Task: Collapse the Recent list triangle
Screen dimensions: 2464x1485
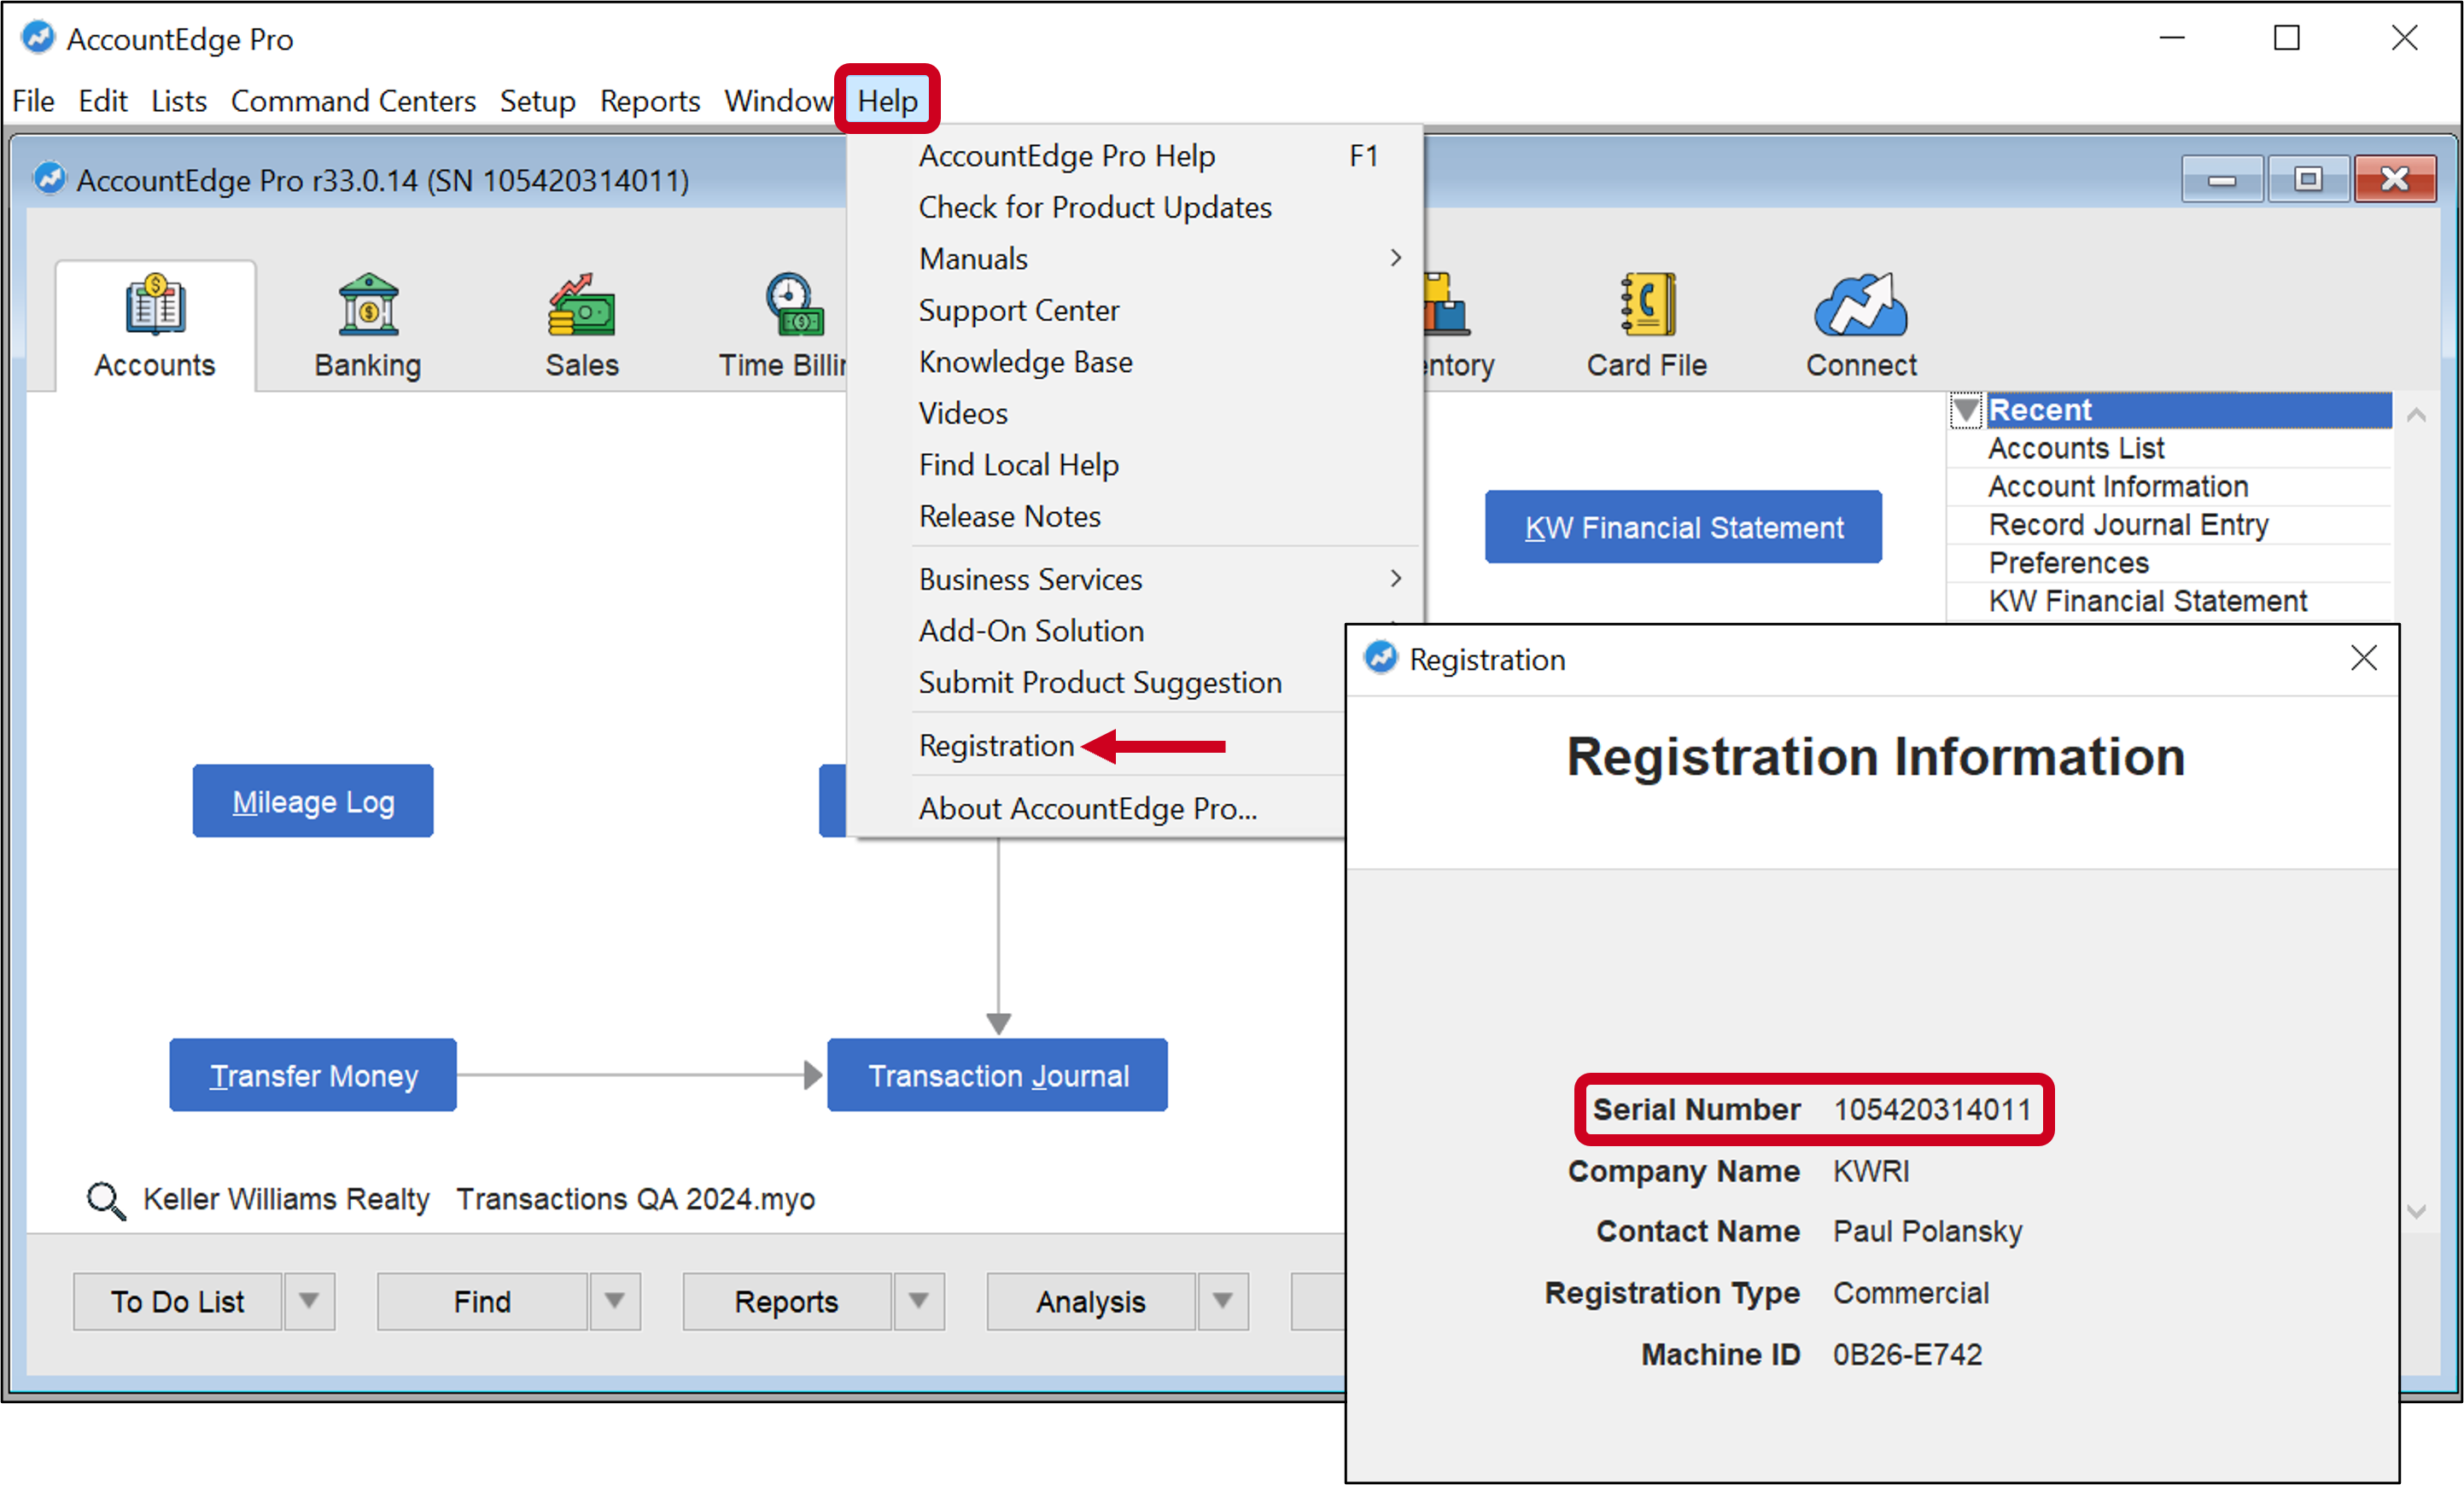Action: pyautogui.click(x=1965, y=410)
